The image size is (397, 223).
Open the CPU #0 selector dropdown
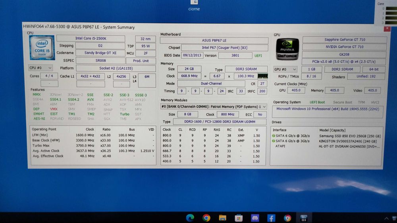tap(40, 68)
